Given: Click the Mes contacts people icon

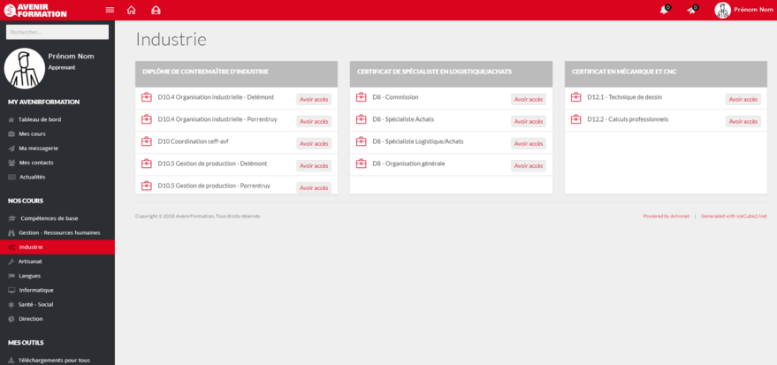Looking at the screenshot, I should 11,163.
